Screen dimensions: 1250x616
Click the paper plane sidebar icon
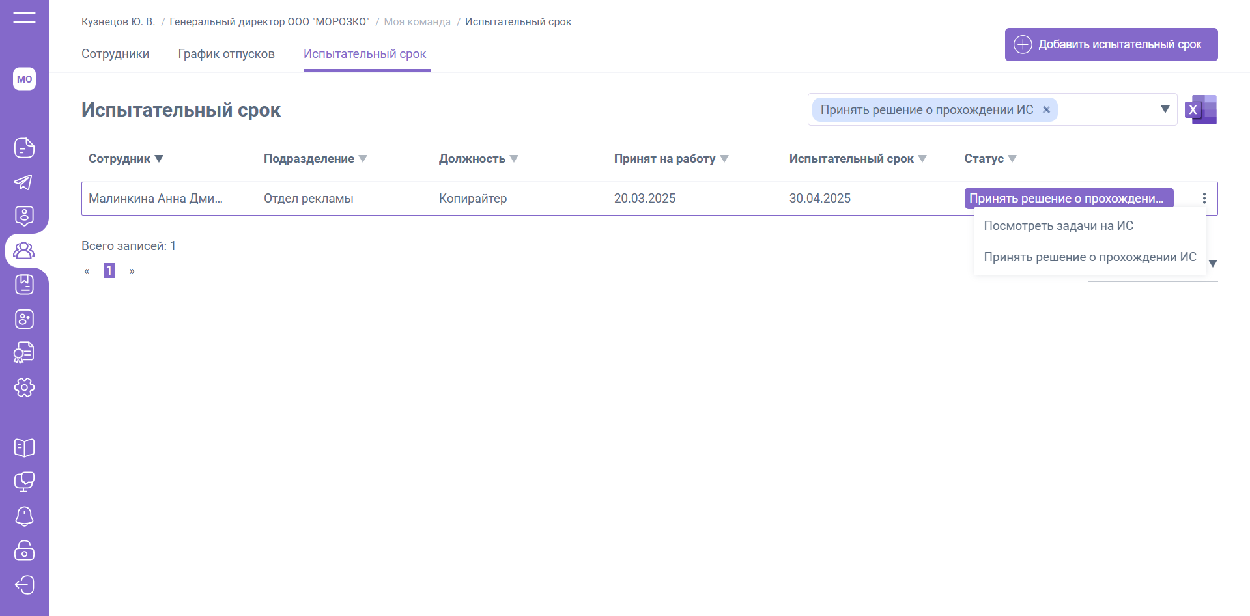(x=24, y=182)
